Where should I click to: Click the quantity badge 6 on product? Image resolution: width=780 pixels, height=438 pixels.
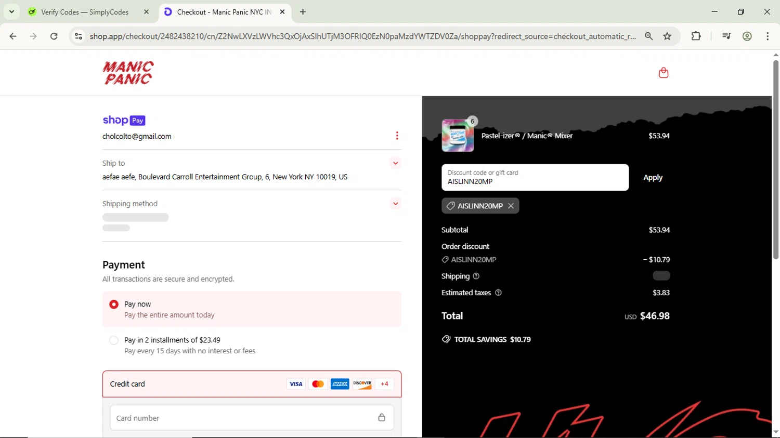tap(472, 121)
